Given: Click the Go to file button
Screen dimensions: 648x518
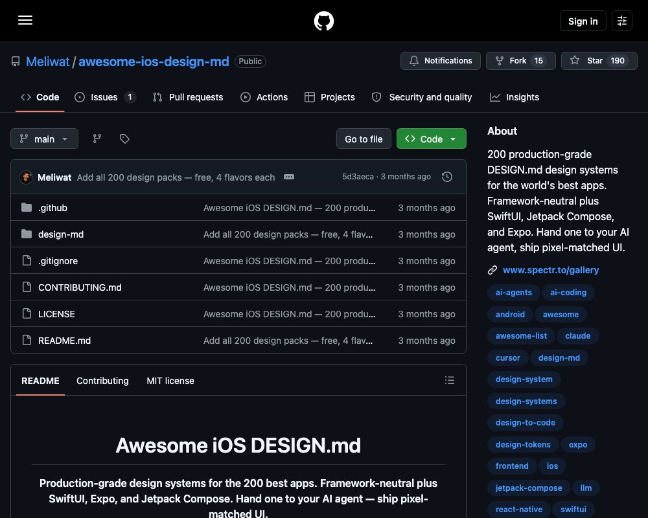Looking at the screenshot, I should pos(364,139).
